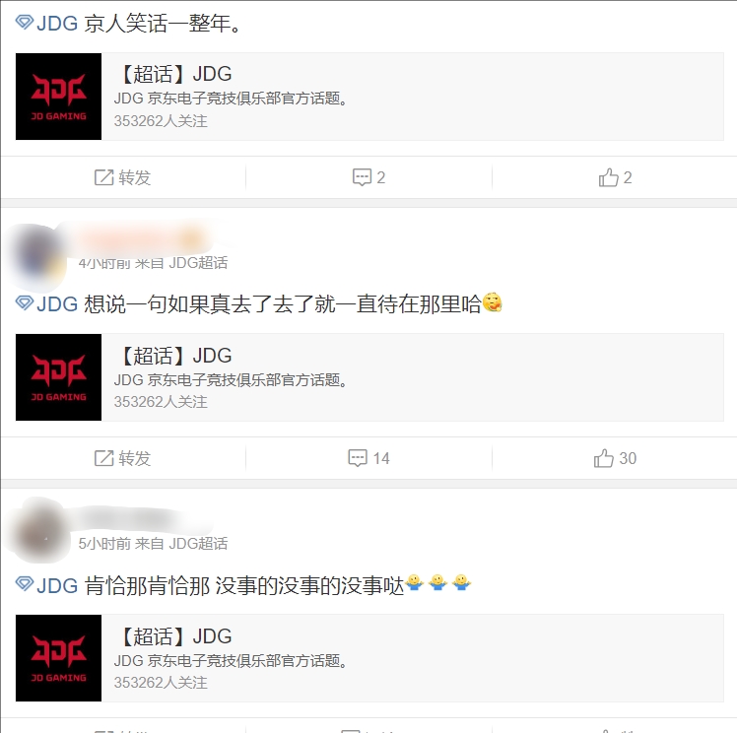Screen dimensions: 737x733
Task: Click the diamond super-topic icon in first post
Action: (24, 22)
